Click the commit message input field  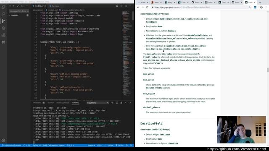pos(19,11)
